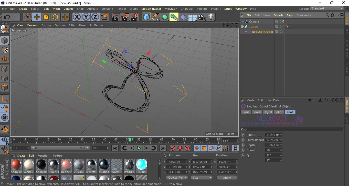349x186 pixels.
Task: Switch to the Spline attributes tab
Action: 279,112
